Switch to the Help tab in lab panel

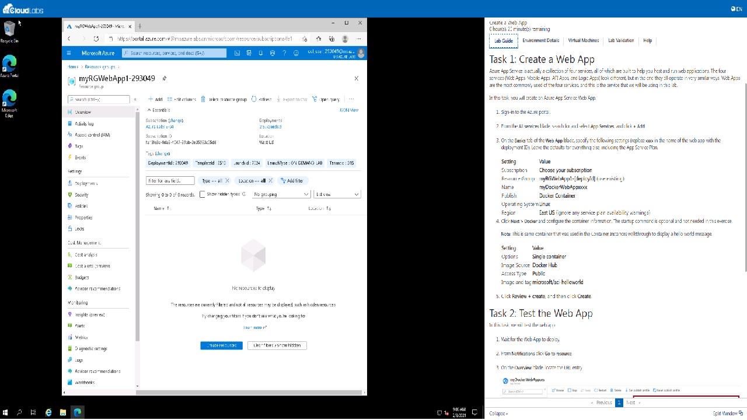[648, 41]
